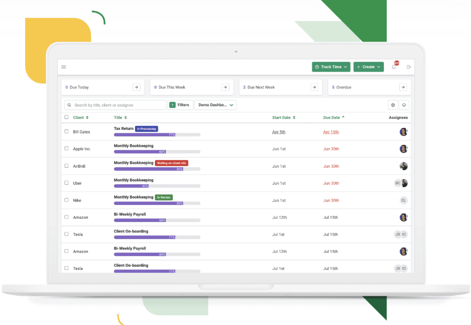Click the logout icon in top bar
Viewport: 471px width, 325px height.
click(408, 67)
